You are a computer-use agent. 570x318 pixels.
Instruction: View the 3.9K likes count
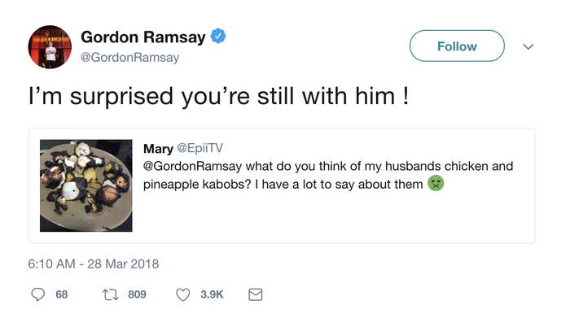point(212,294)
